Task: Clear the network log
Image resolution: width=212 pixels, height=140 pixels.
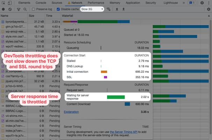Action: (x=10, y=9)
